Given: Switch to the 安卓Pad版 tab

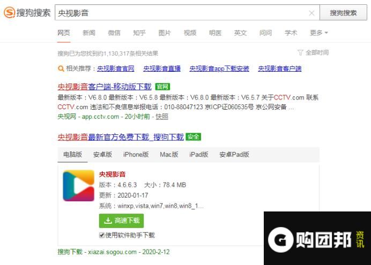Looking at the screenshot, I should [x=234, y=155].
